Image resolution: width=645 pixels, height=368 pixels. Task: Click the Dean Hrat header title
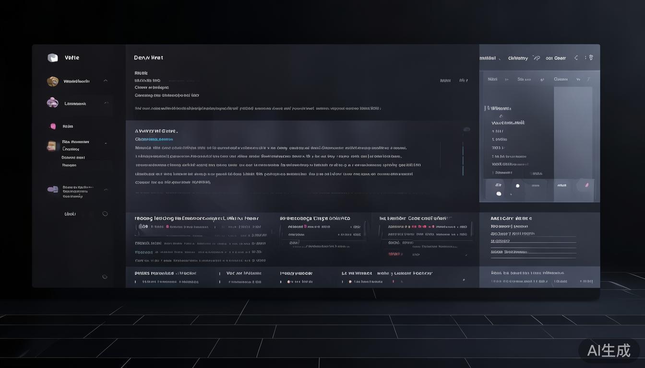[148, 57]
